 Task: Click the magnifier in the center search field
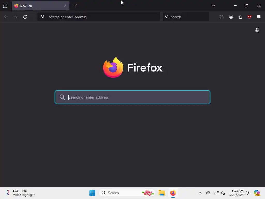coord(62,97)
